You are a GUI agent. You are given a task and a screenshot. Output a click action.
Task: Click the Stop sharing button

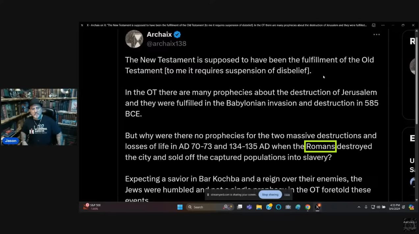(x=270, y=195)
